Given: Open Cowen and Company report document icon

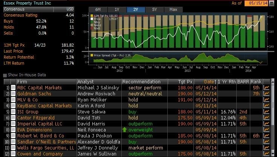Looking at the screenshot, I should click(x=13, y=154).
